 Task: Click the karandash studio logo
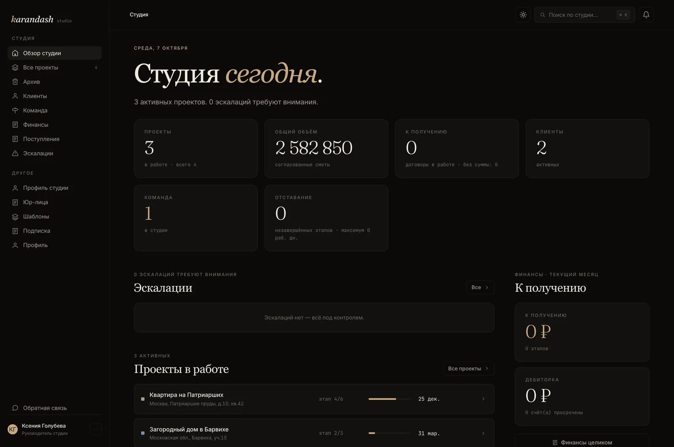point(41,19)
